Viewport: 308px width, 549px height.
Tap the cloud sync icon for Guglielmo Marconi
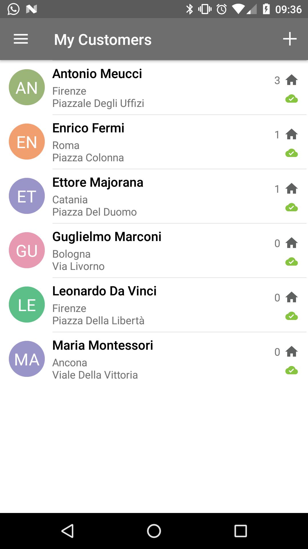pos(291,262)
